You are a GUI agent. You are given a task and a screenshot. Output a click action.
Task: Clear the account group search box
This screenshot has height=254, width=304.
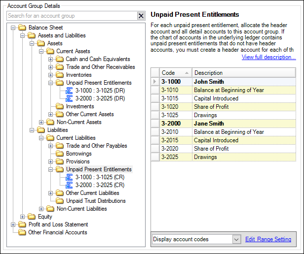pos(141,16)
